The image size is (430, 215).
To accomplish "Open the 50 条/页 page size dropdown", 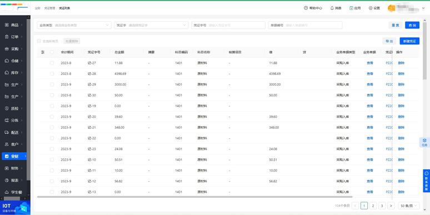I will pyautogui.click(x=408, y=206).
